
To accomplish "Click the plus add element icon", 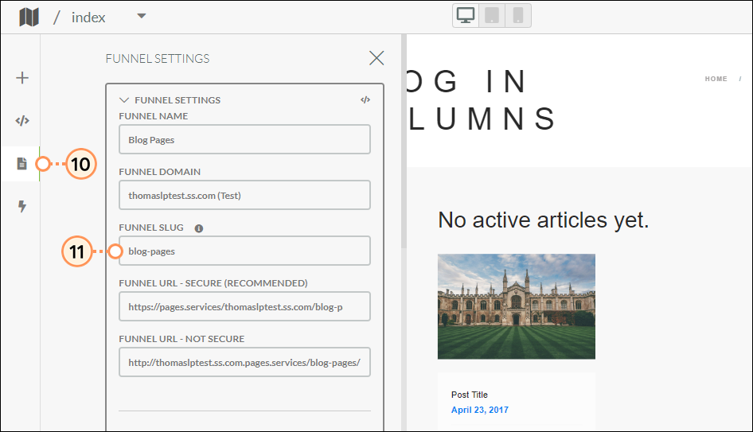I will (x=22, y=78).
